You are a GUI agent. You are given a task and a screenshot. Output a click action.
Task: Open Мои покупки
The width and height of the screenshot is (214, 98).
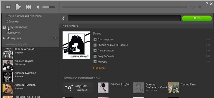click(14, 33)
